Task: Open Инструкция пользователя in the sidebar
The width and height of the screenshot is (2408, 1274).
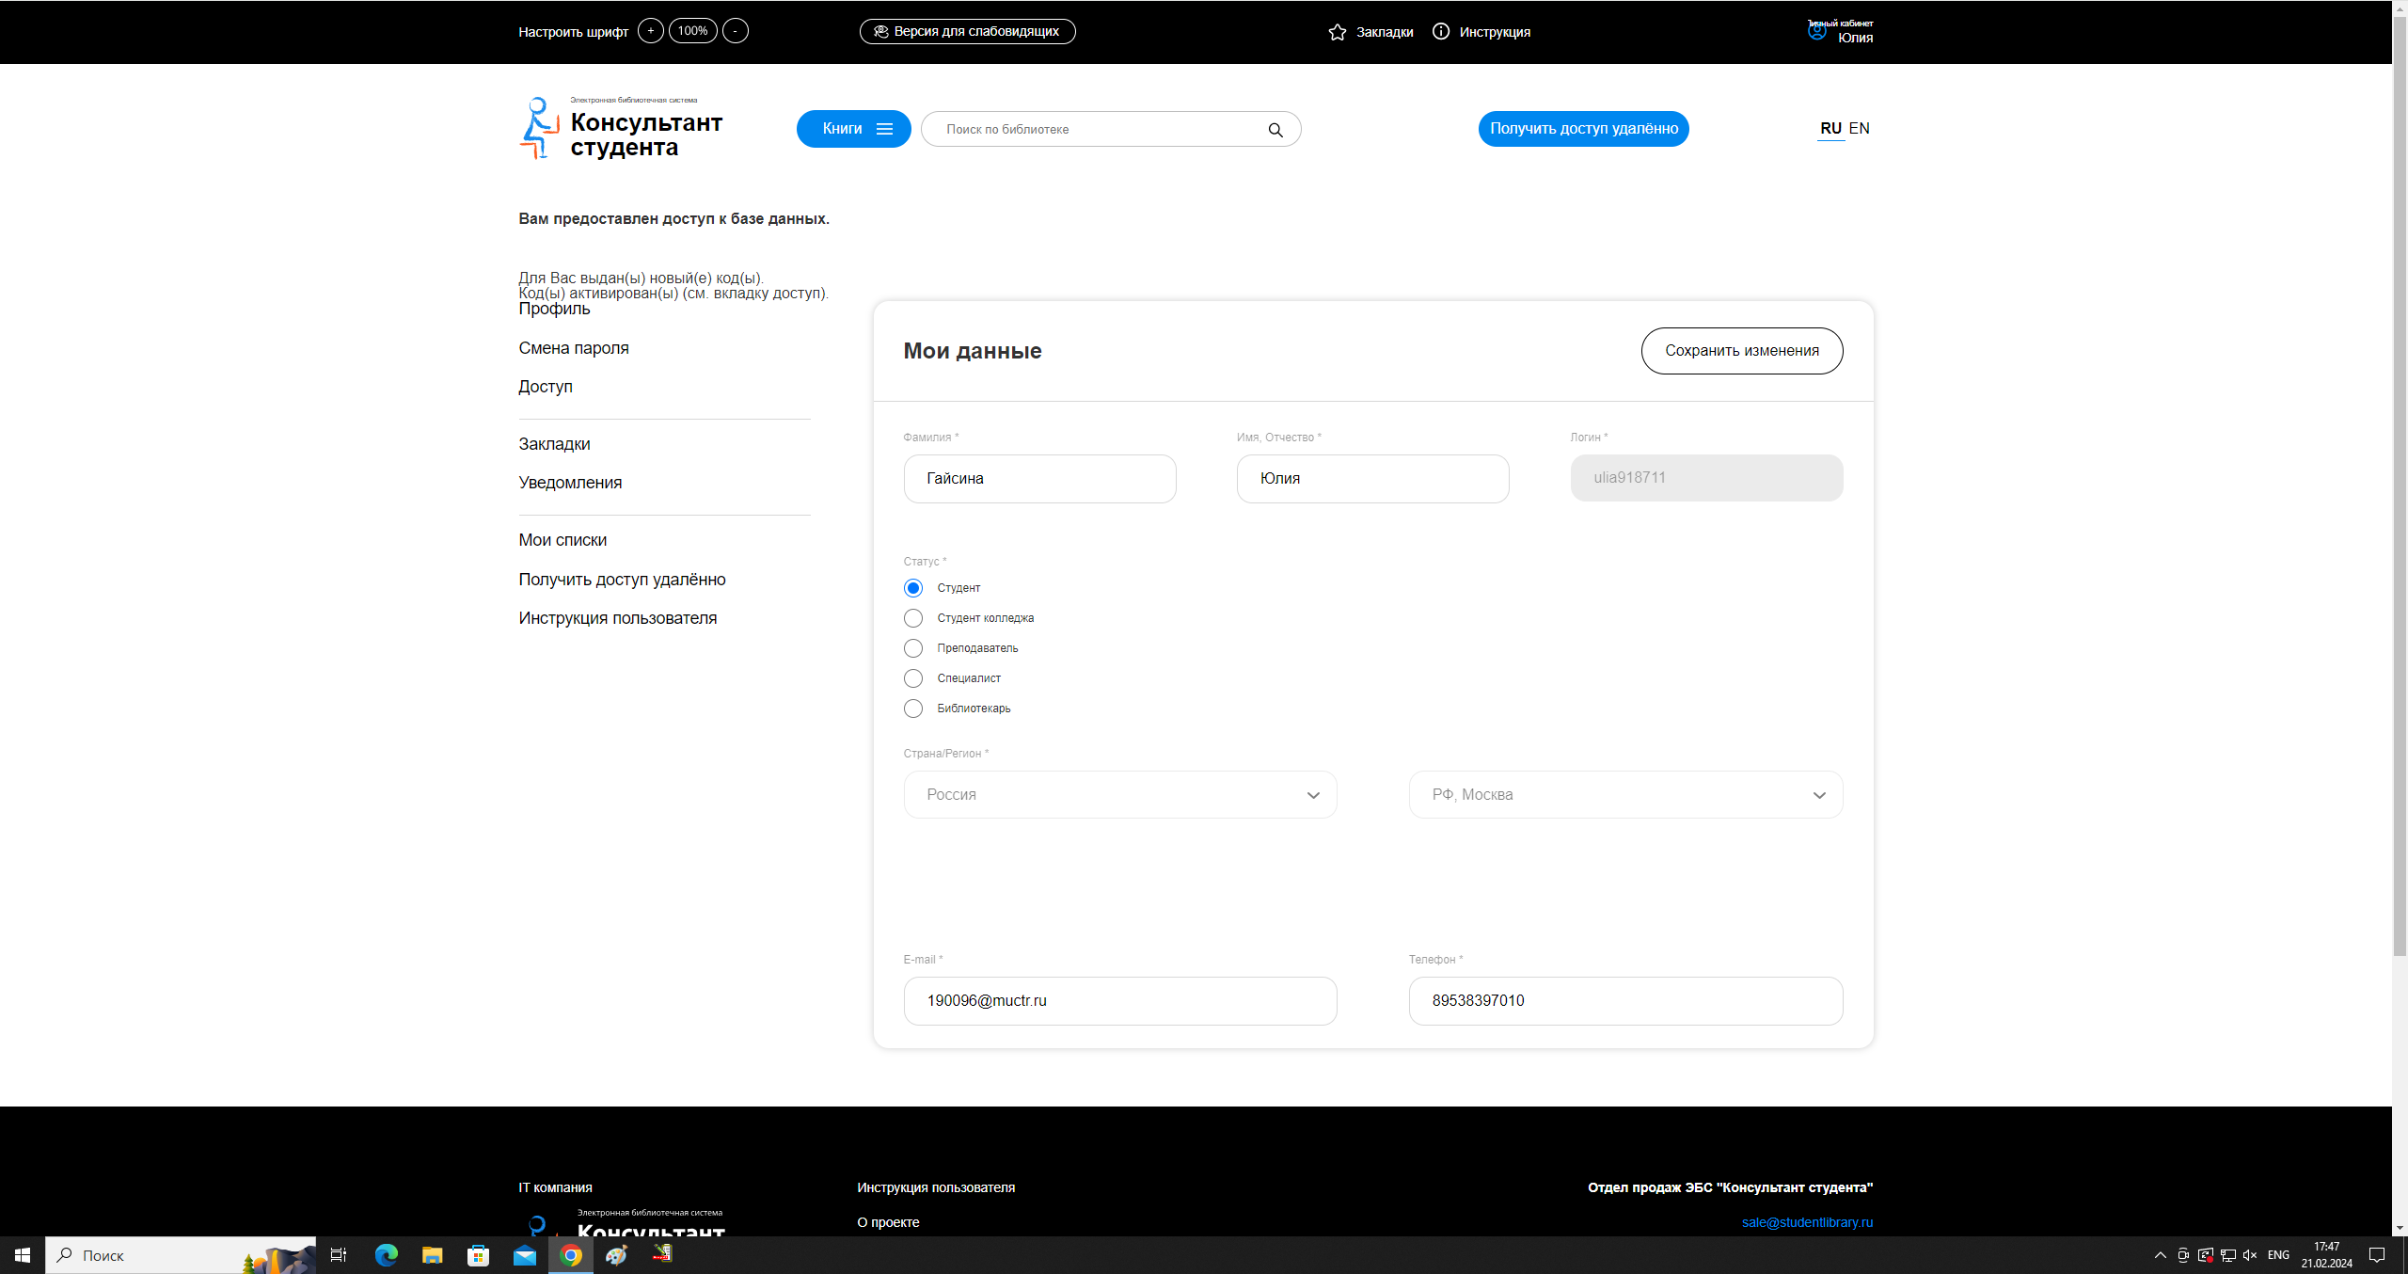Action: [617, 618]
